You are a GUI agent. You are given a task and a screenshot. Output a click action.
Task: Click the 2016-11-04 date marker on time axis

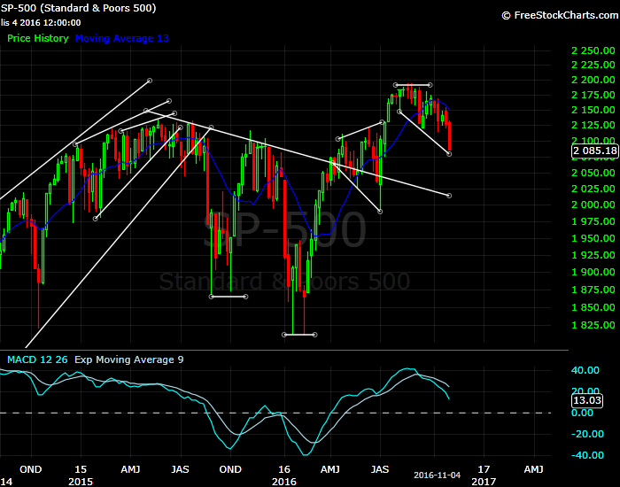click(437, 475)
